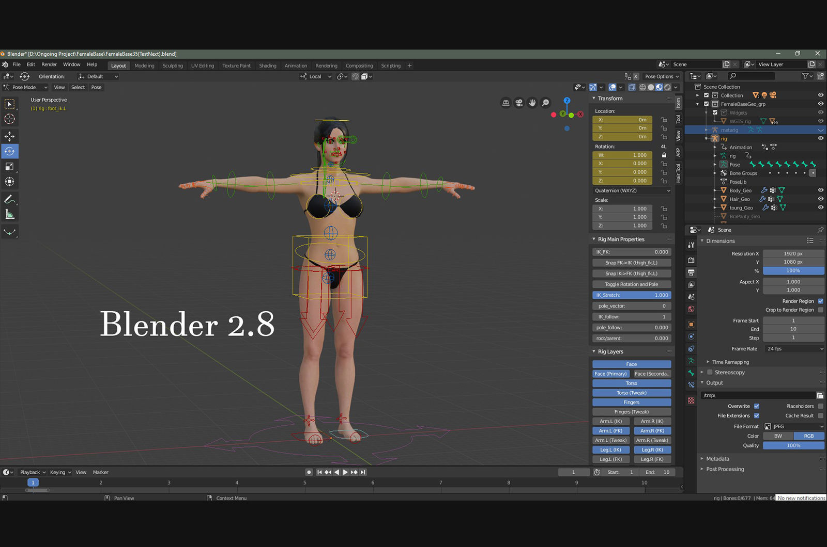Open Output properties printer tab
The width and height of the screenshot is (827, 547).
tap(691, 272)
